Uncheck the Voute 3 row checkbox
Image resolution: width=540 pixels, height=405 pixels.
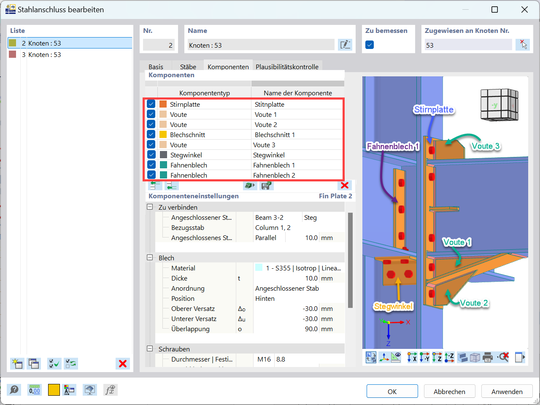[x=151, y=145]
